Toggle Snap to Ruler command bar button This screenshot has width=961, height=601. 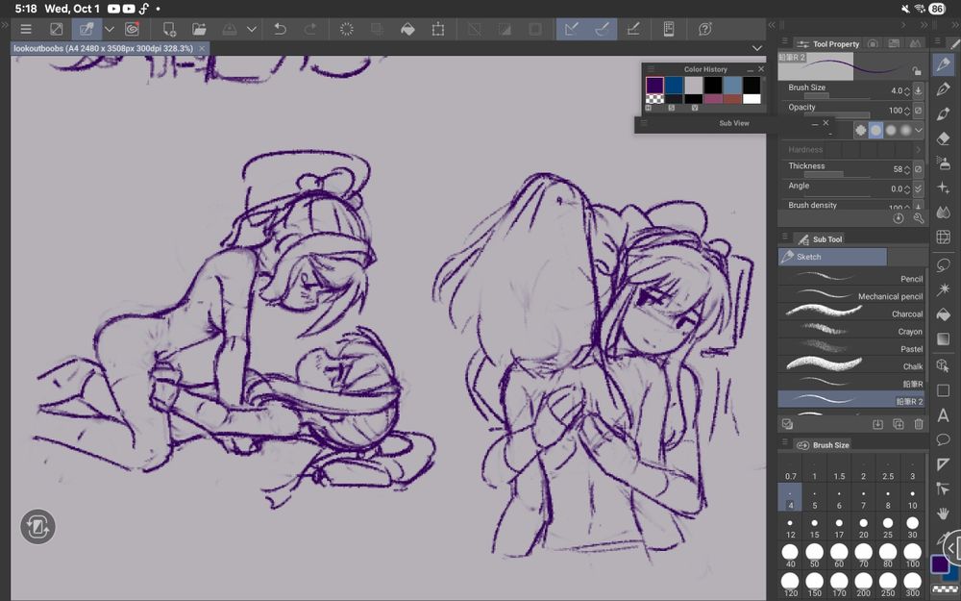pyautogui.click(x=572, y=29)
